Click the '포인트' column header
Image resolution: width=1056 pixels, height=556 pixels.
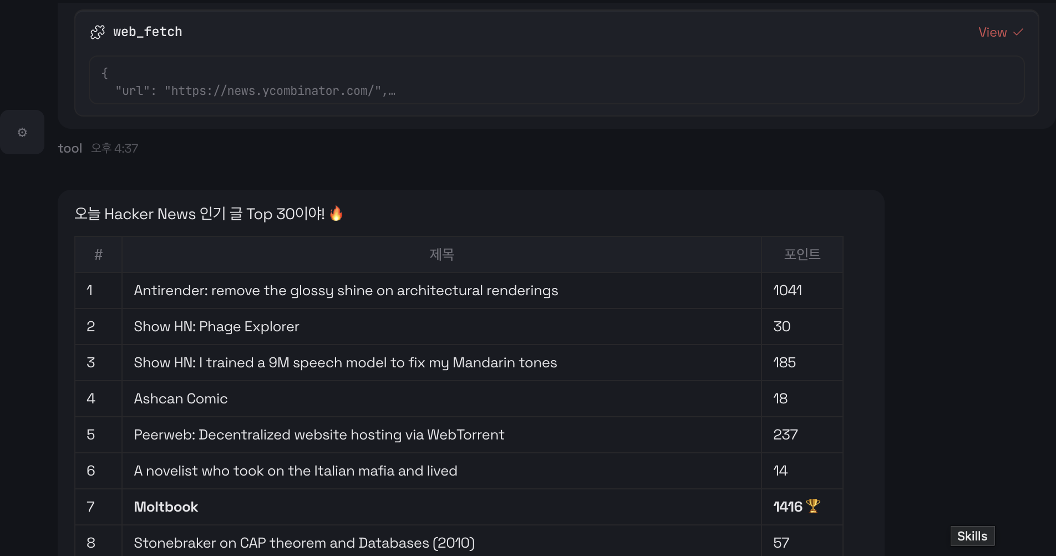pyautogui.click(x=802, y=254)
